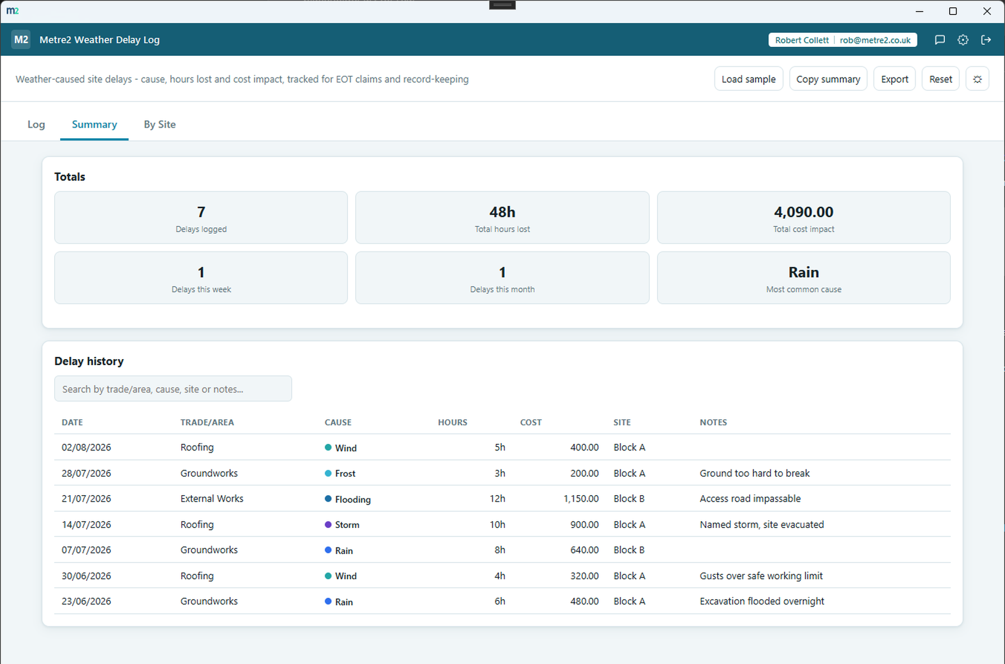Click rob@metre2.co.uk email text
The image size is (1005, 664).
click(875, 40)
